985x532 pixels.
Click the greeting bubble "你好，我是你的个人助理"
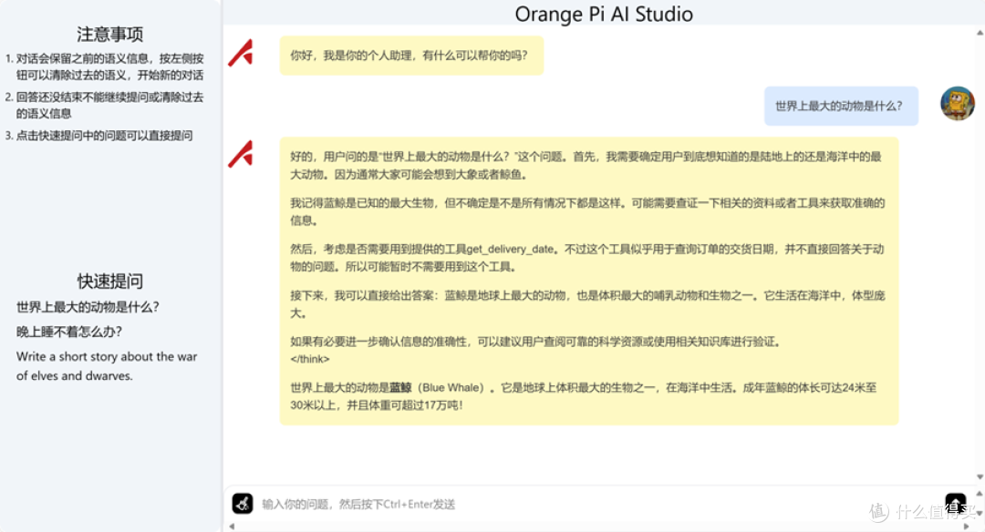tap(411, 56)
